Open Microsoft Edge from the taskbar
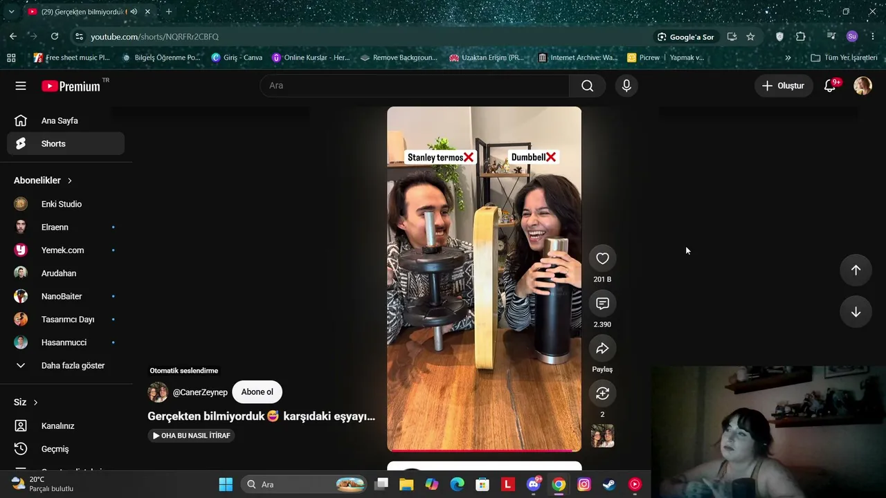The image size is (886, 498). coord(457,484)
